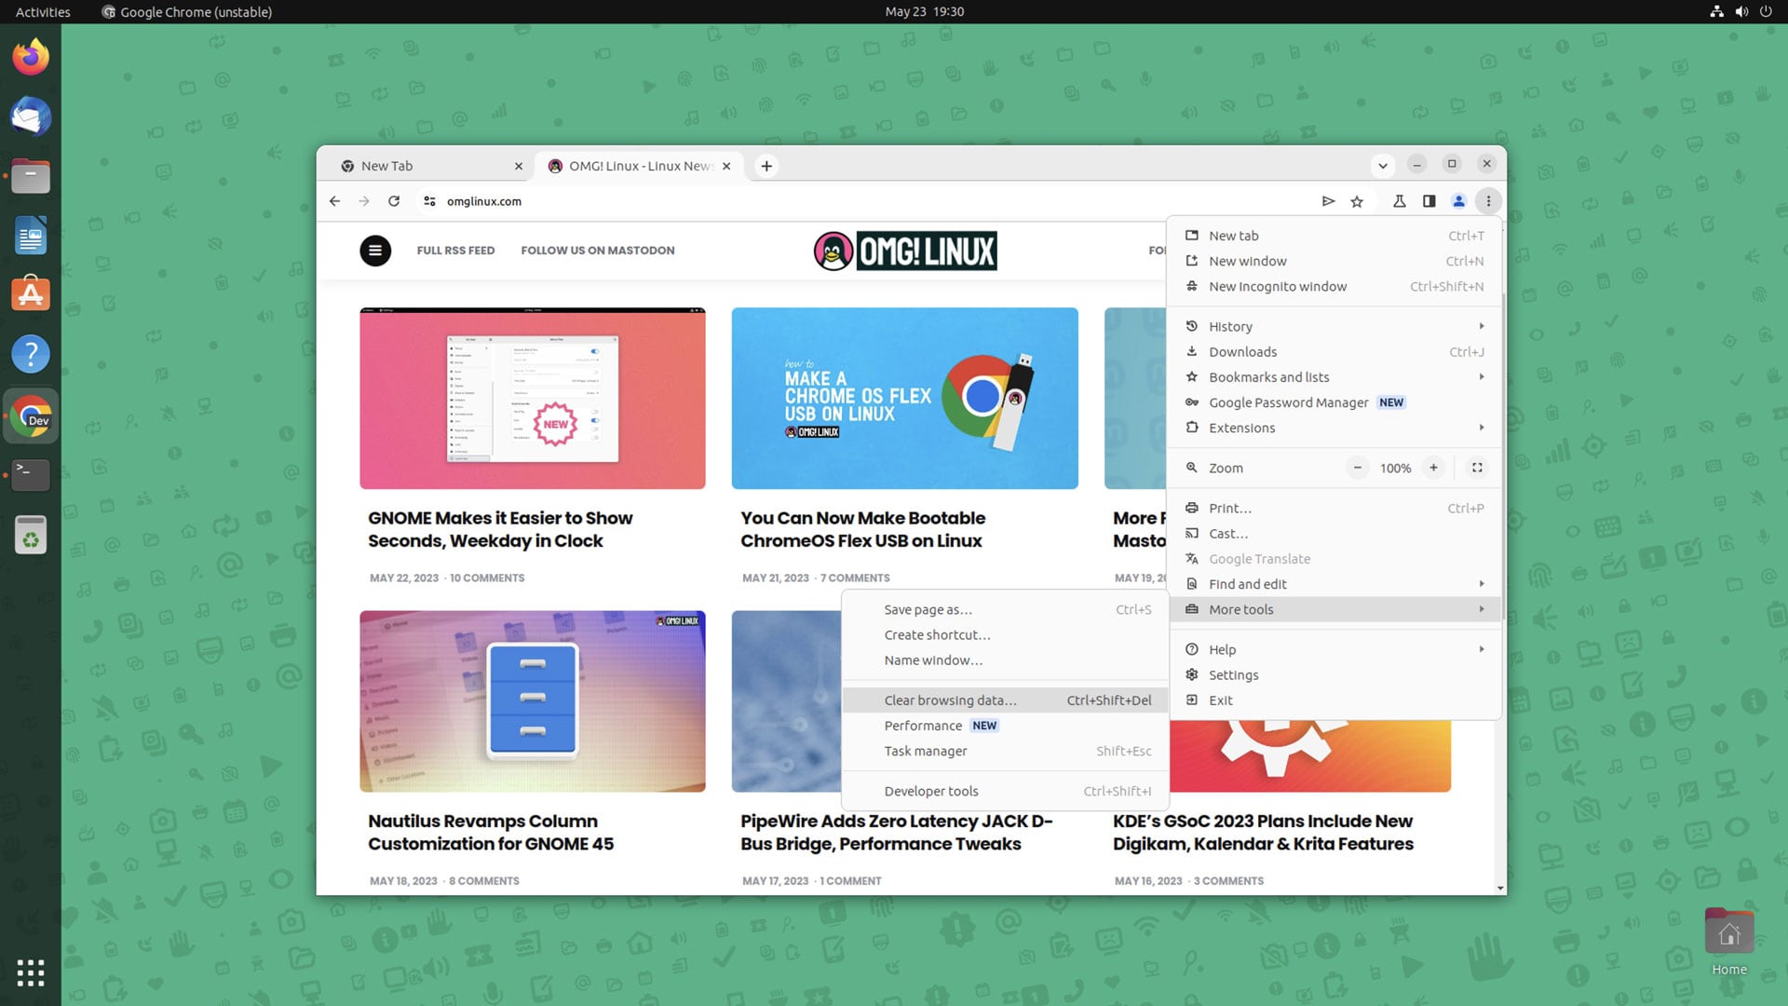Viewport: 1788px width, 1006px height.
Task: Click the GNOME clock article thumbnail
Action: click(533, 398)
